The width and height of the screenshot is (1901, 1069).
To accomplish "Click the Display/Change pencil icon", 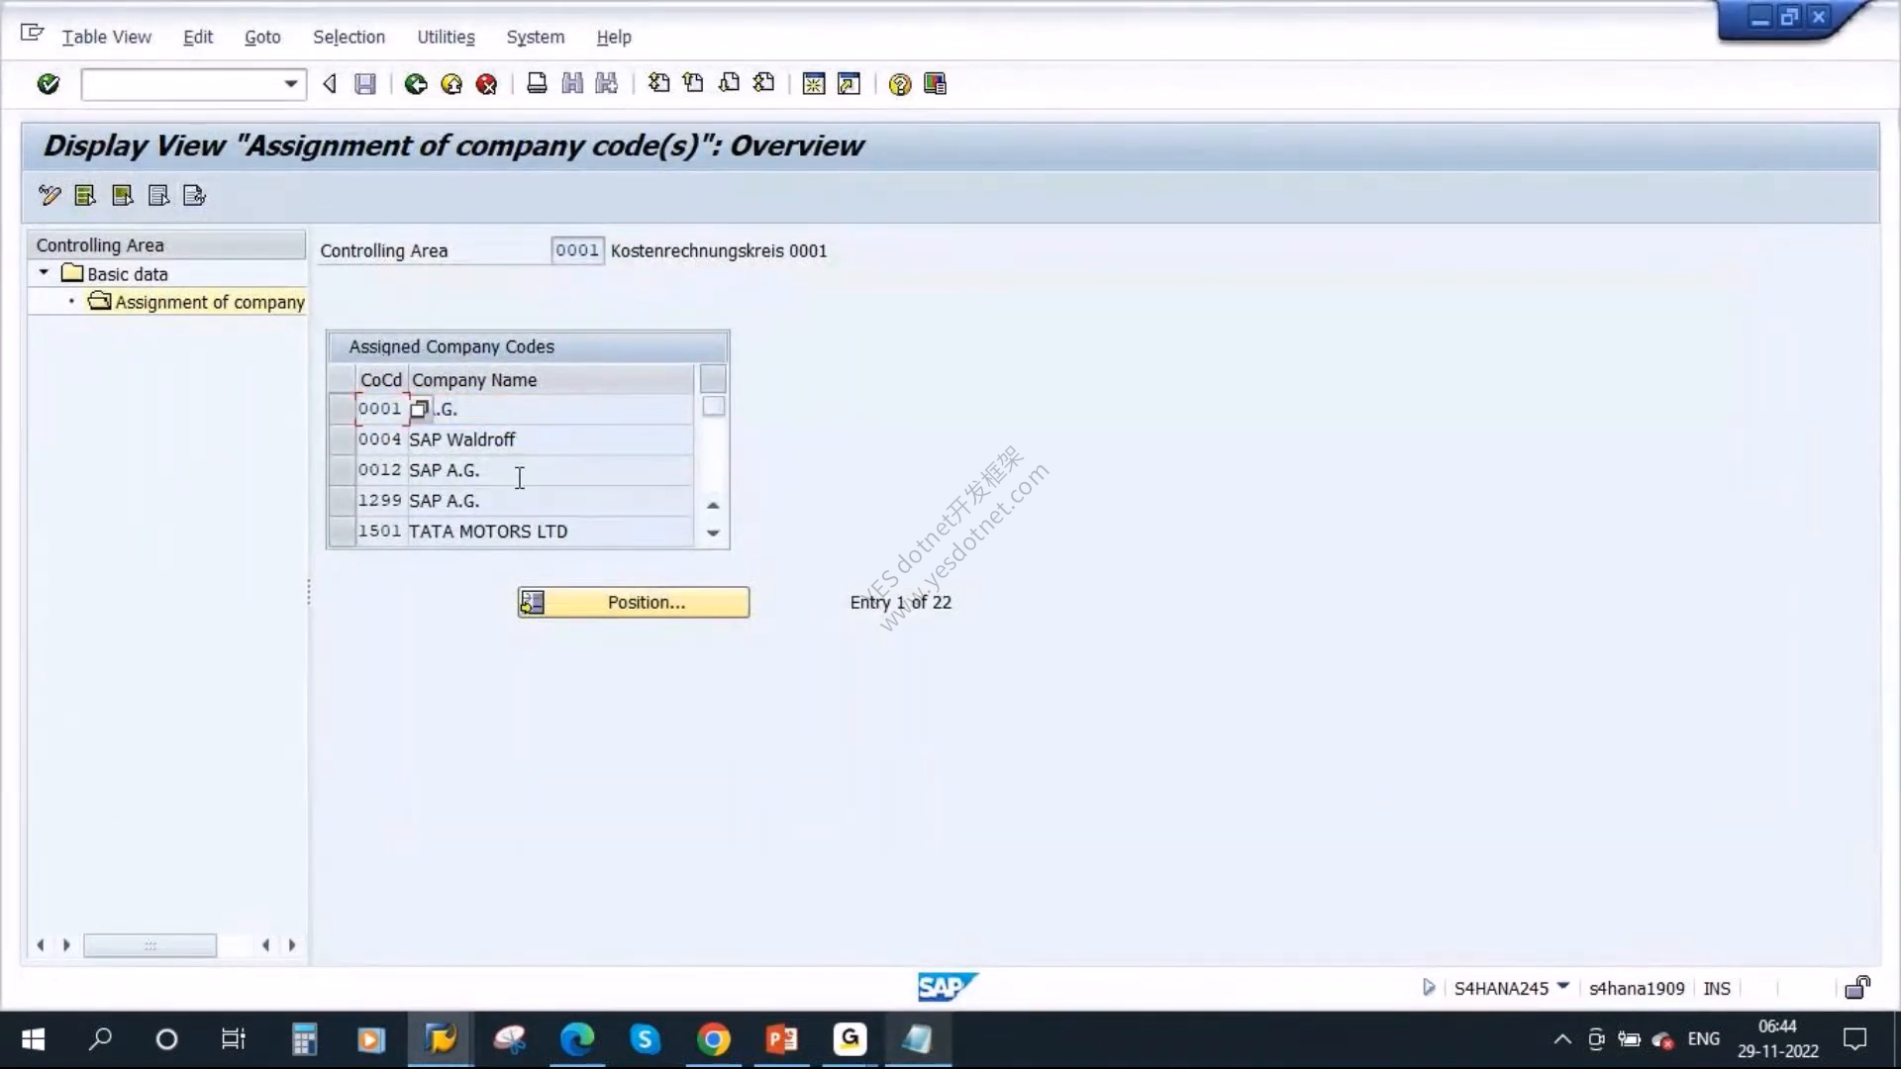I will (x=50, y=195).
